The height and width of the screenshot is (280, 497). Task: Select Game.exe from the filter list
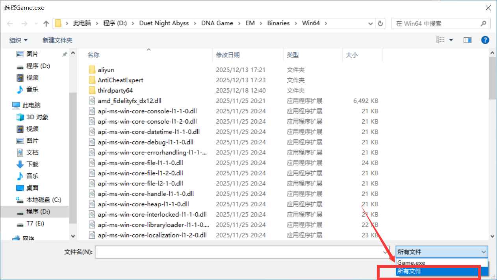411,262
